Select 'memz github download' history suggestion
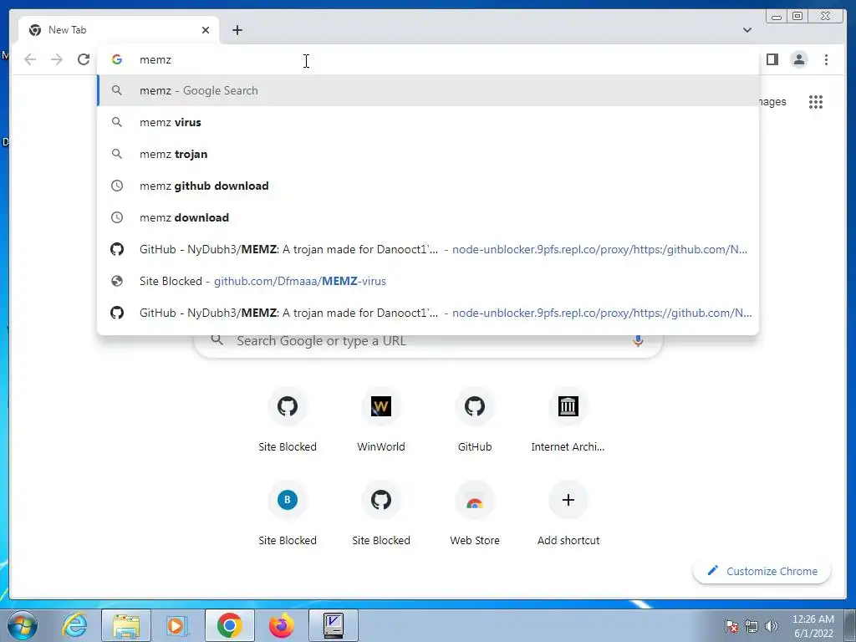856x642 pixels. tap(428, 186)
